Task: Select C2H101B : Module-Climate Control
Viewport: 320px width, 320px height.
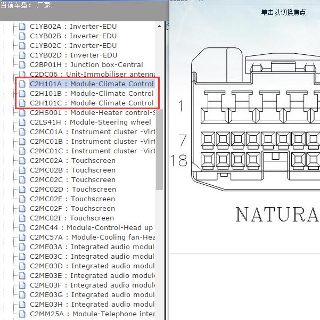Action: [x=92, y=94]
